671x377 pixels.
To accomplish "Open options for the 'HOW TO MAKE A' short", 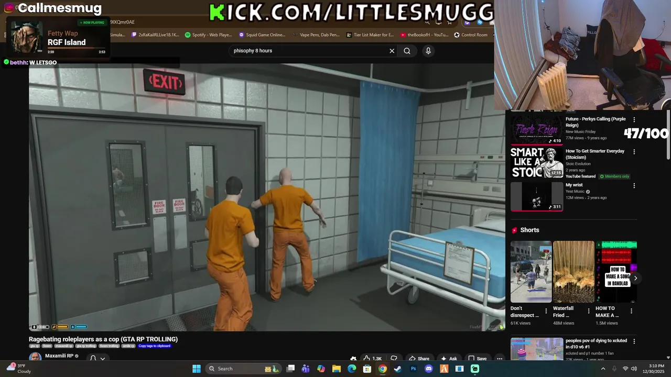I will pos(631,311).
